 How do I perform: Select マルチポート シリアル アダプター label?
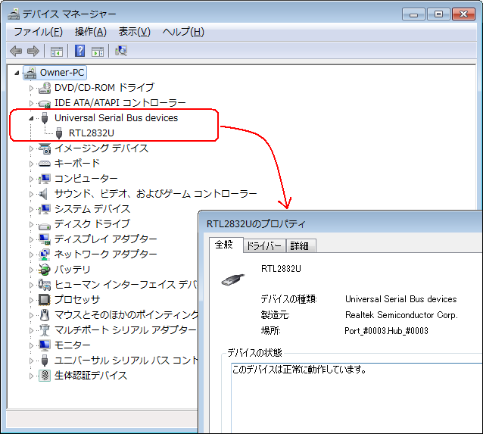[x=126, y=330]
